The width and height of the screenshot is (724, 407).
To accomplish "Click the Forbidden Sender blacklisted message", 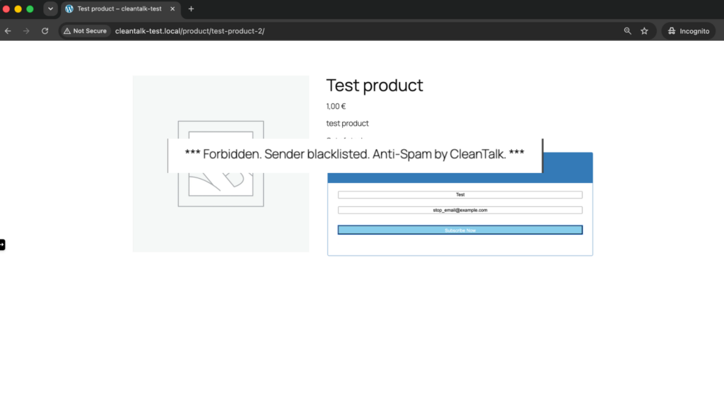I will click(x=355, y=154).
